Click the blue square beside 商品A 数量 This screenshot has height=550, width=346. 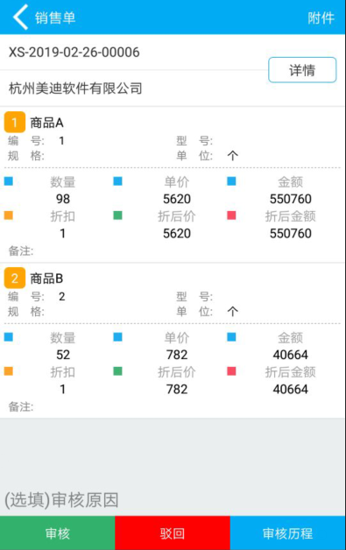(9, 181)
